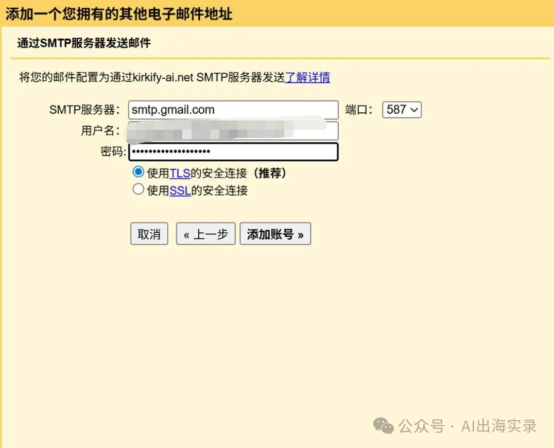This screenshot has height=448, width=554.
Task: Focus the password input field
Action: coord(233,151)
